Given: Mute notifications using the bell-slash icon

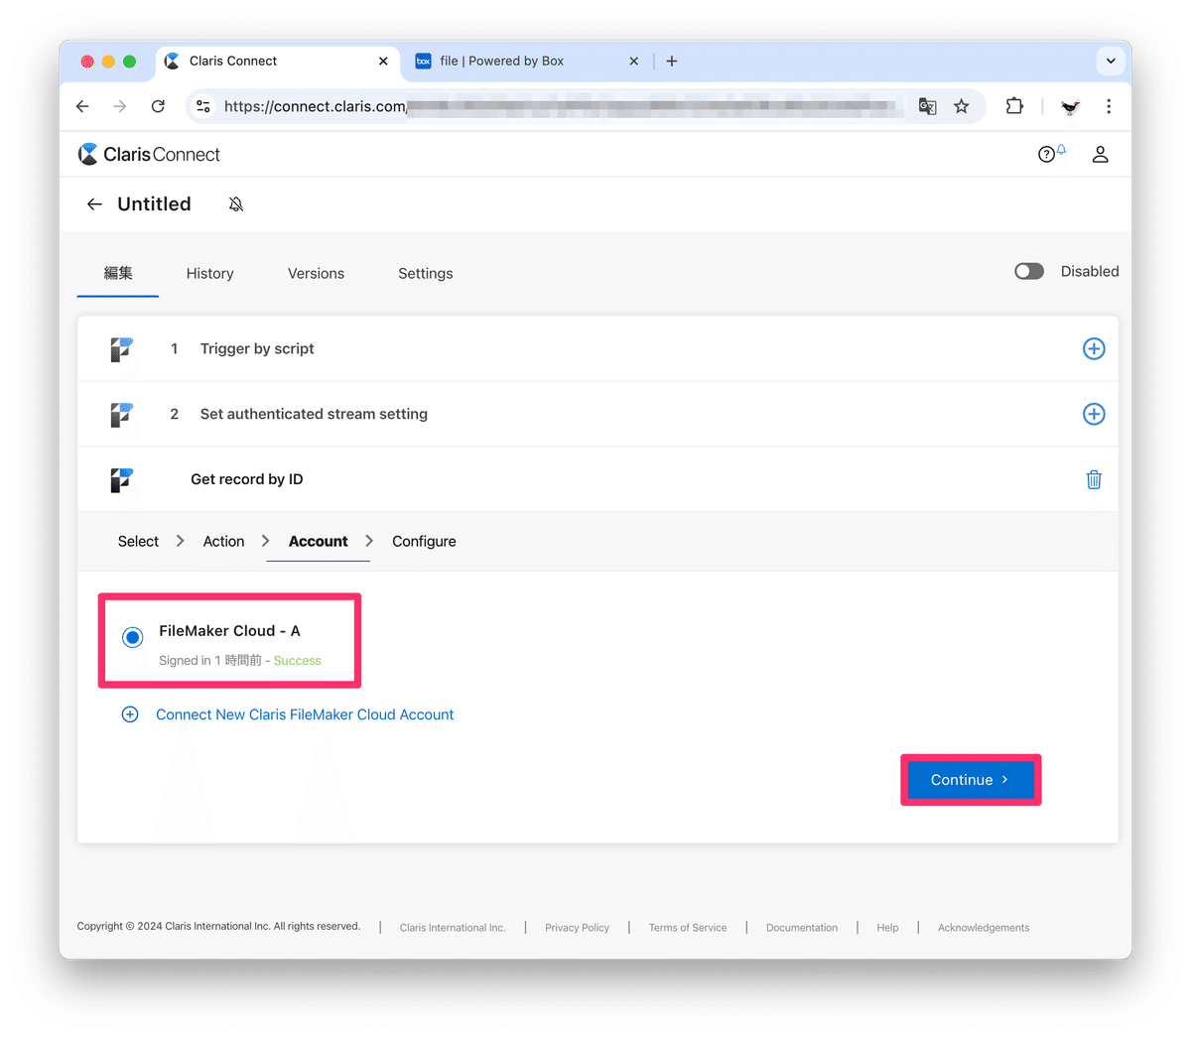Looking at the screenshot, I should [236, 203].
